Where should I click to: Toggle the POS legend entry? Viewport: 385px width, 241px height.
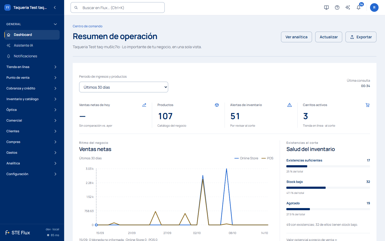click(267, 158)
